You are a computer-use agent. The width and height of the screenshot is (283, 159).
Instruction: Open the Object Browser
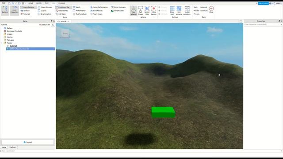[45, 7]
